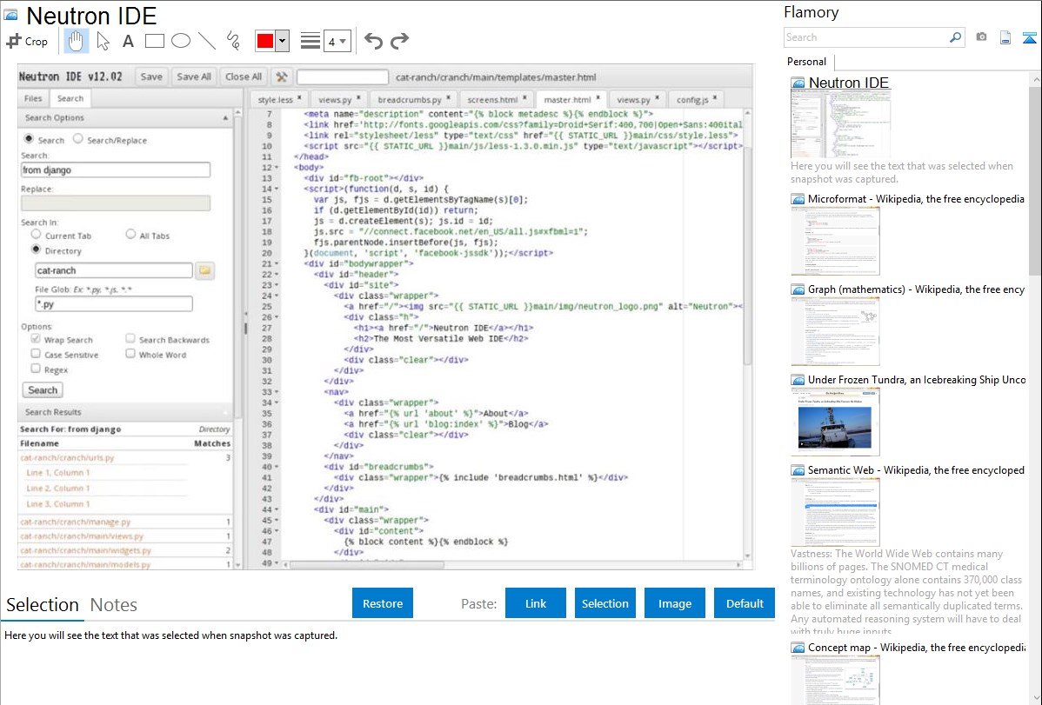Screen dimensions: 1042x705
Task: Browse directory with folder icon
Action: (204, 270)
